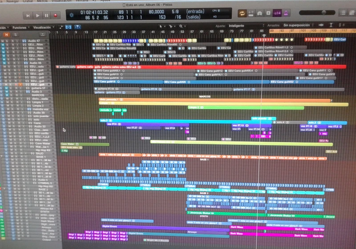Image resolution: width=356 pixels, height=249 pixels.
Task: Solo the Audio 46 track
Action: (x=8, y=63)
